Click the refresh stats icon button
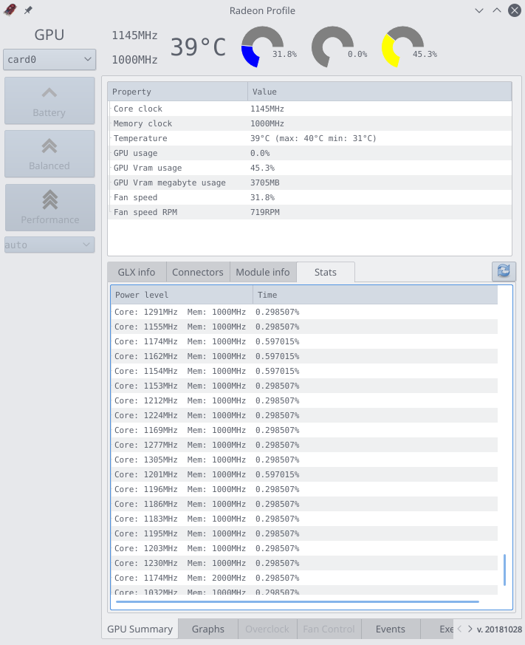This screenshot has height=645, width=525. pos(504,271)
